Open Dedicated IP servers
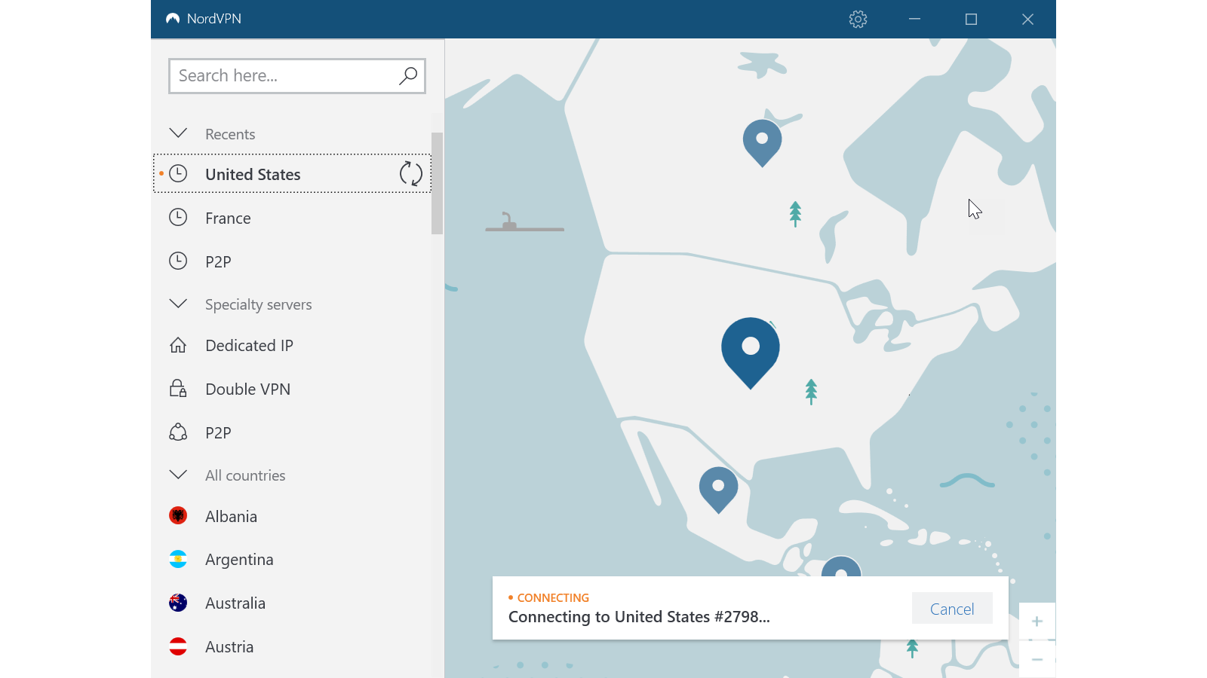The height and width of the screenshot is (678, 1207). (x=292, y=345)
